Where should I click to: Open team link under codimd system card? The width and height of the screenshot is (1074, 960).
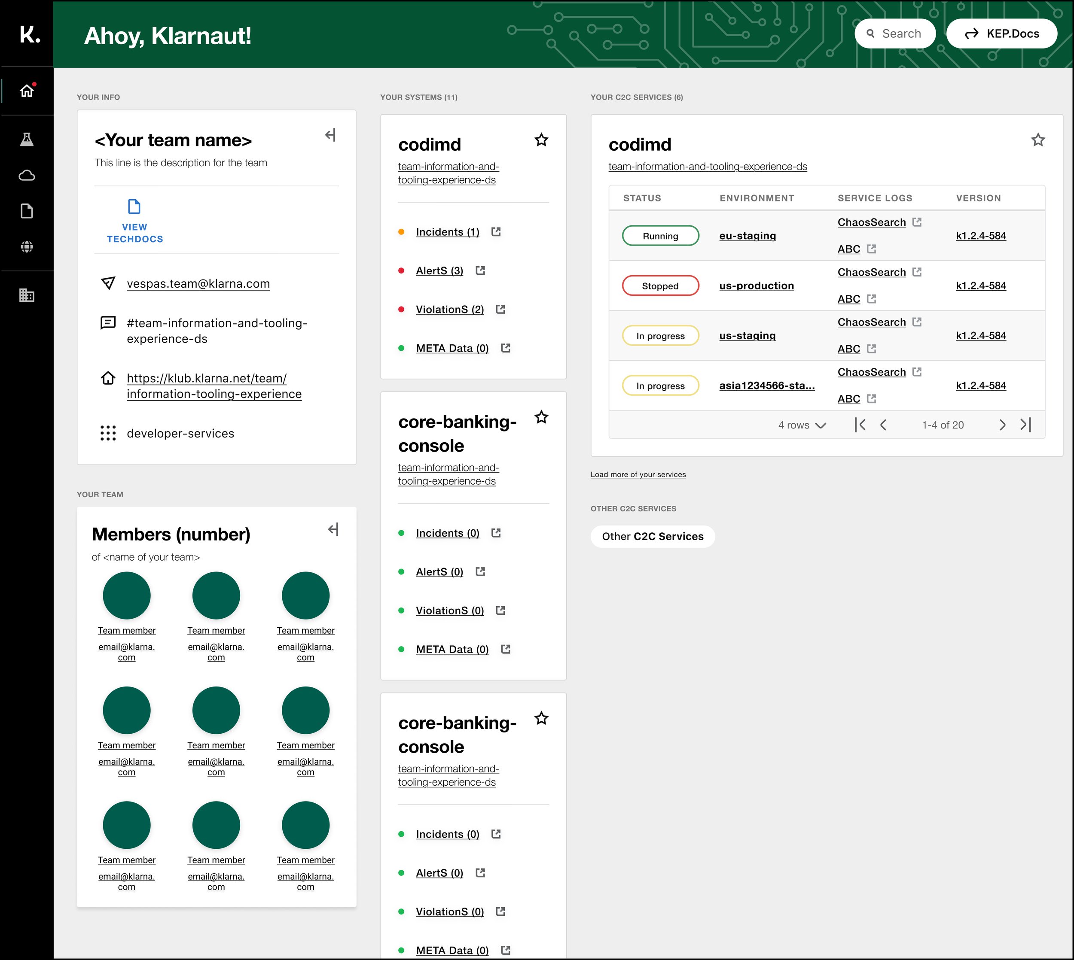click(449, 173)
